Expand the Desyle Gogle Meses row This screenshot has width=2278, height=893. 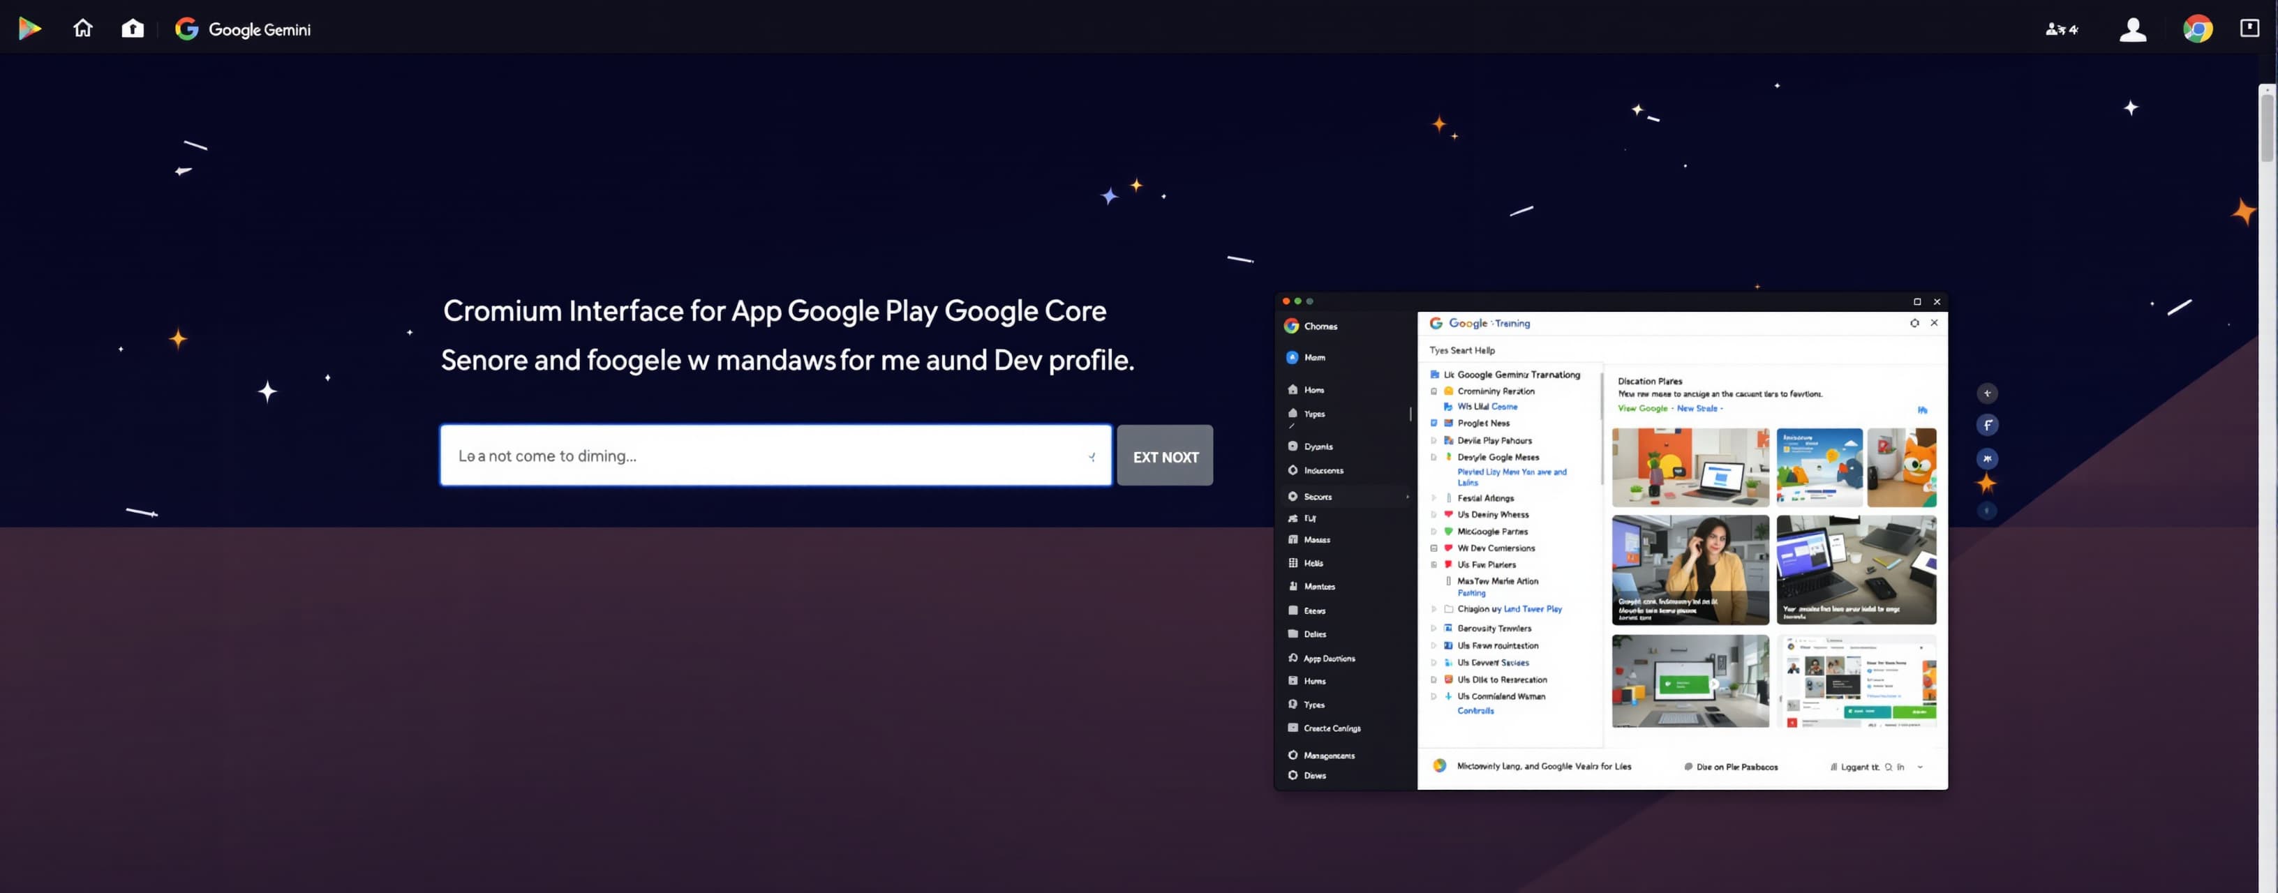1434,457
